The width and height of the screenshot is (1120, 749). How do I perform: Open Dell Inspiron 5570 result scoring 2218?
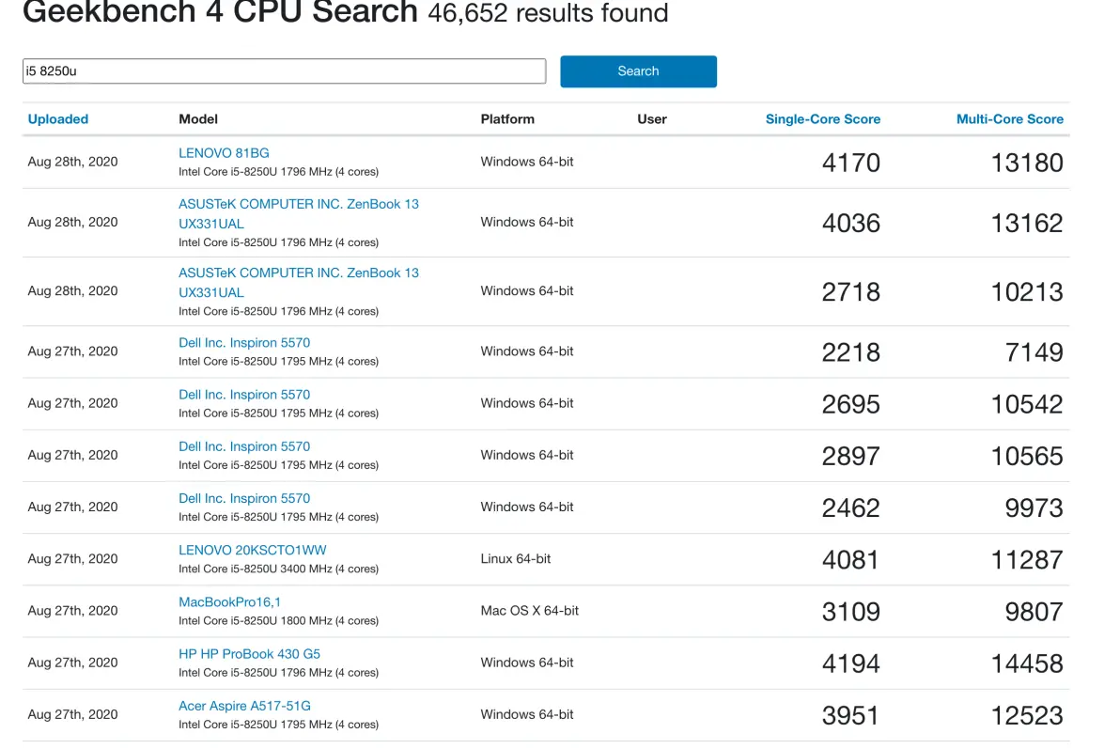[244, 342]
